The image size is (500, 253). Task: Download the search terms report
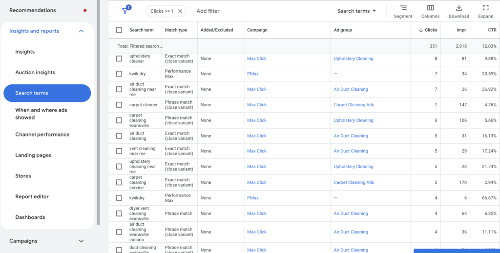point(458,11)
